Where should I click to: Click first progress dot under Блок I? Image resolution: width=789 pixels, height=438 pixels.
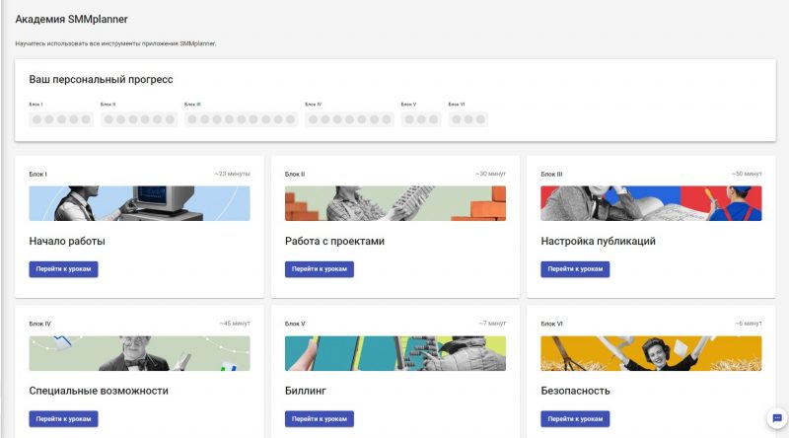click(x=36, y=119)
